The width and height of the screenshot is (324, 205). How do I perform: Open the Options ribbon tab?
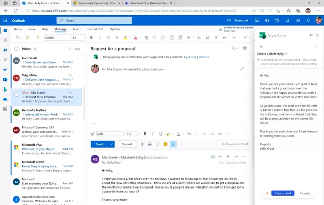tap(115, 29)
